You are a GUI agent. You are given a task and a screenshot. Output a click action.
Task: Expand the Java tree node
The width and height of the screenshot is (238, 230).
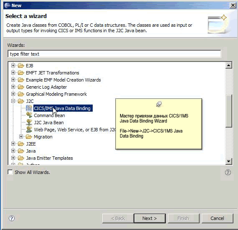pos(13,151)
